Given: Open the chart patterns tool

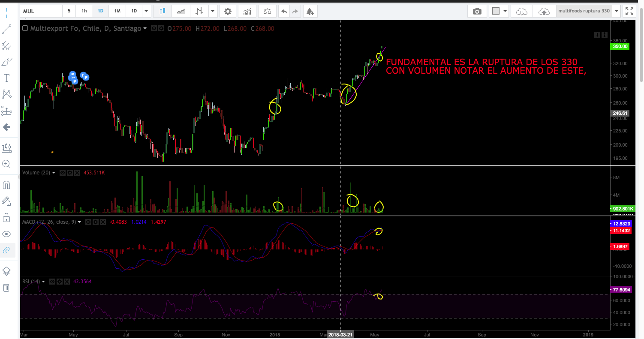Looking at the screenshot, I should [x=6, y=94].
